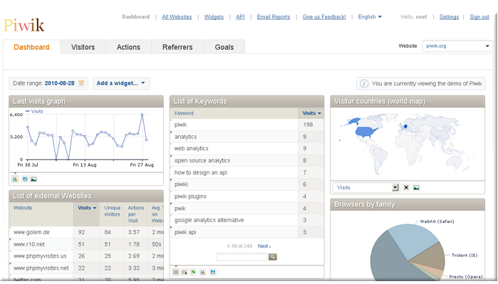The image size is (498, 284).
Task: Click Actions per Visit column header
Action: (136, 214)
